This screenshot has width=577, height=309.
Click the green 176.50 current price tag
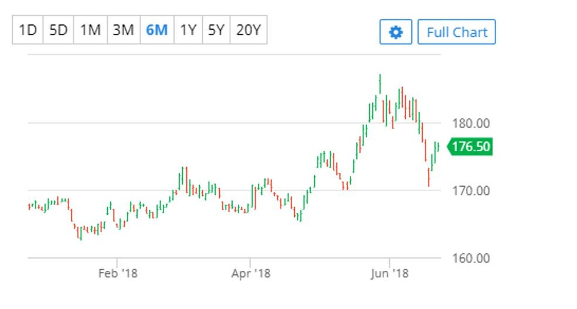tap(470, 147)
